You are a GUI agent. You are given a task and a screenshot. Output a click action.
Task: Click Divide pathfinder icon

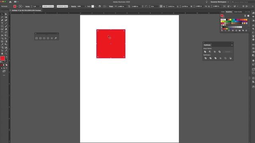point(206,58)
